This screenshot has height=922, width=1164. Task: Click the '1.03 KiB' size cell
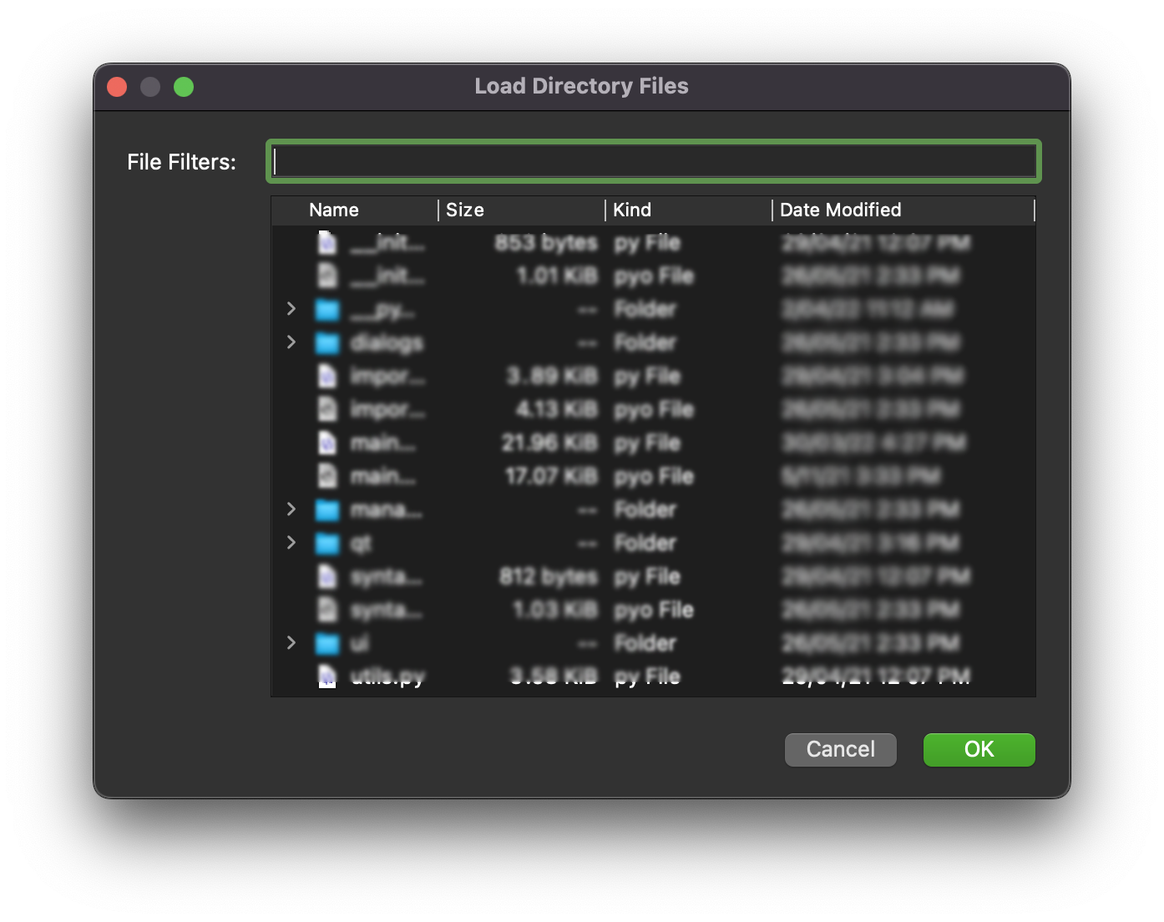click(555, 610)
